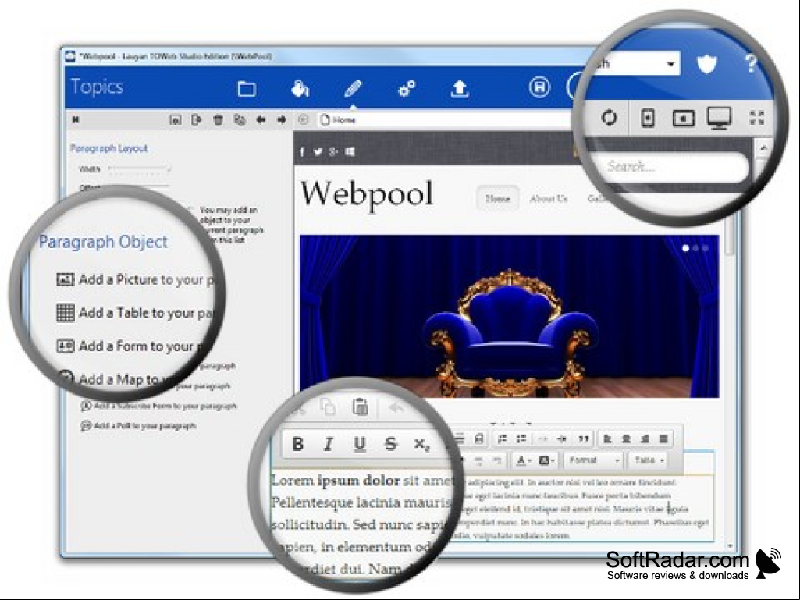Screen dimensions: 800x600
Task: Click the Windows icon in the site header
Action: (350, 152)
